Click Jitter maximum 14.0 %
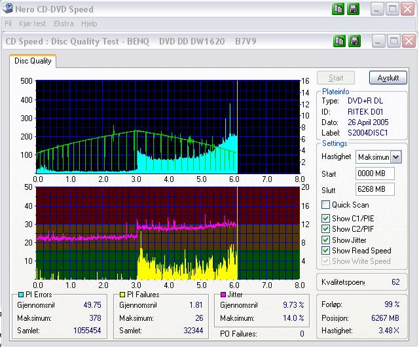Screen dimensions: 419x347 (293, 318)
